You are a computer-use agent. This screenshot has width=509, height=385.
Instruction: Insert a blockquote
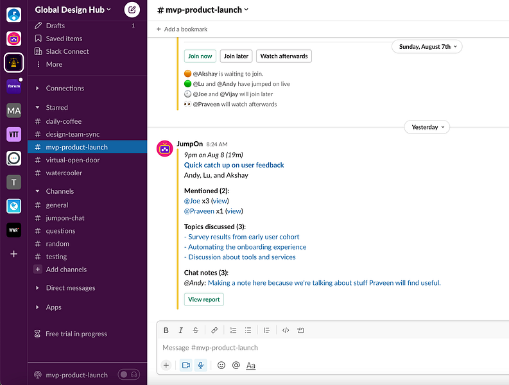266,330
